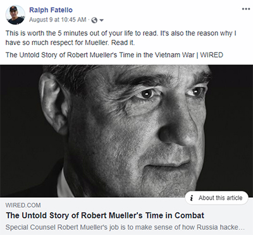The image size is (253, 235).
Task: Click the word WIRED in the caption
Action: tap(211, 55)
